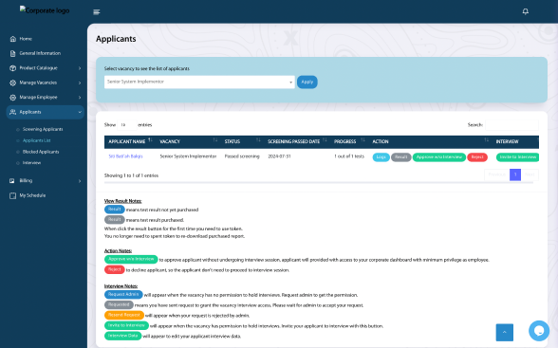Viewport: 558px width, 348px height.
Task: Click the Manage Vacancies gear icon
Action: 13,82
